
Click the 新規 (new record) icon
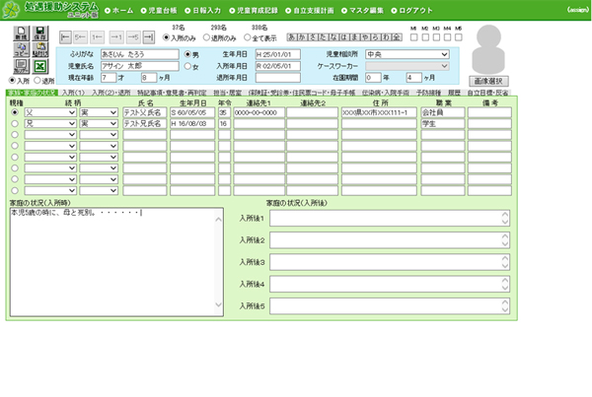(21, 33)
